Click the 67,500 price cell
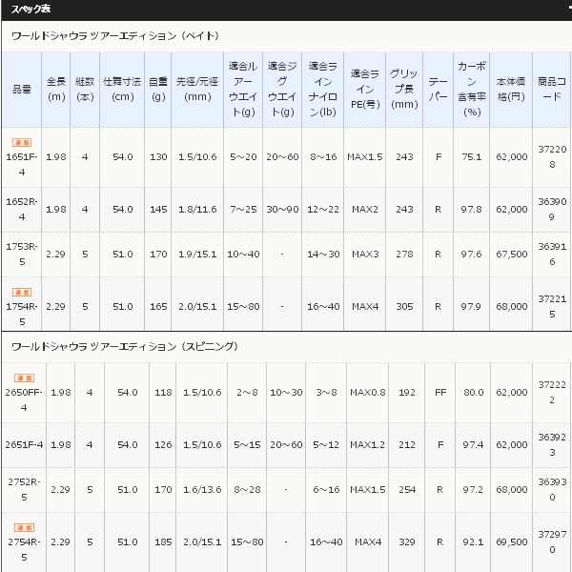572x572 pixels. click(x=511, y=254)
